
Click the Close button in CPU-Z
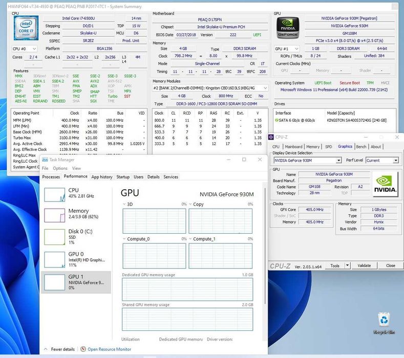(x=390, y=265)
